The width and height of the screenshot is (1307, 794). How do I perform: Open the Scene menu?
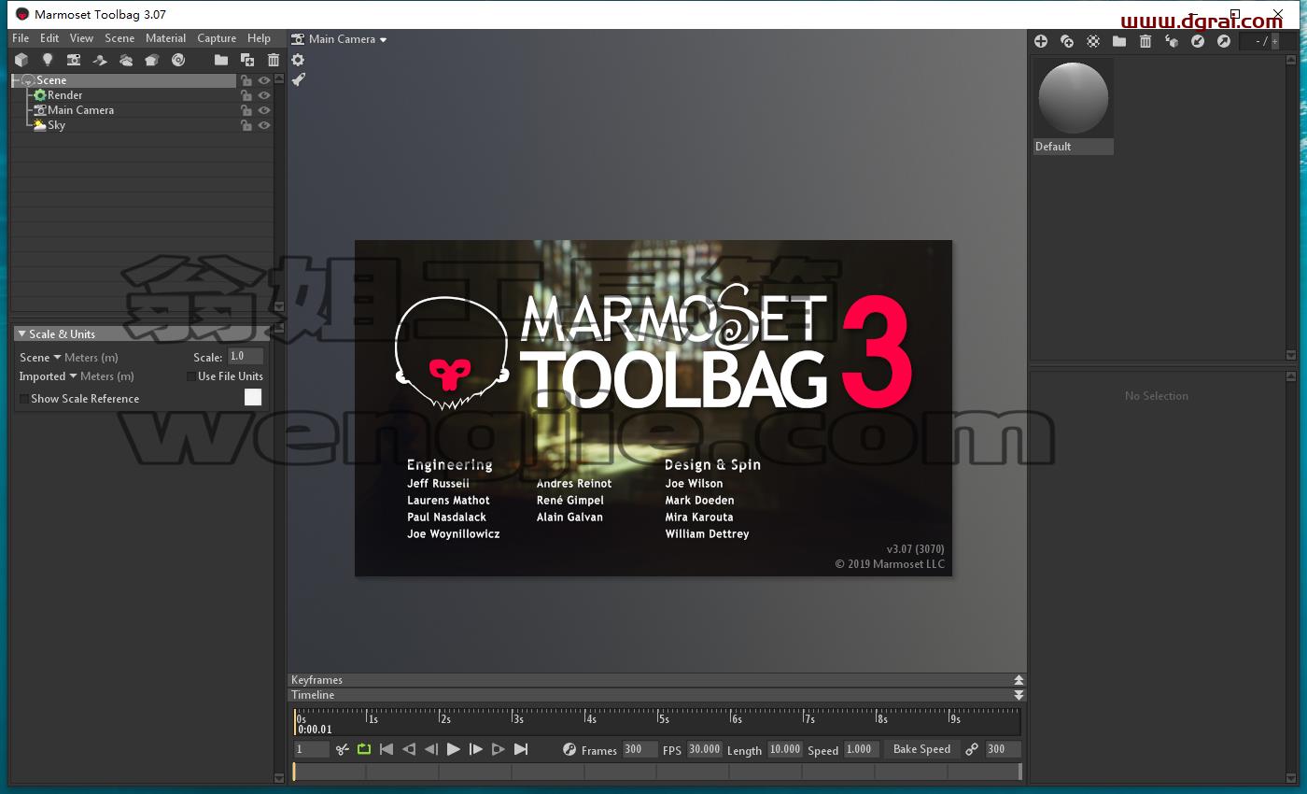pos(119,38)
